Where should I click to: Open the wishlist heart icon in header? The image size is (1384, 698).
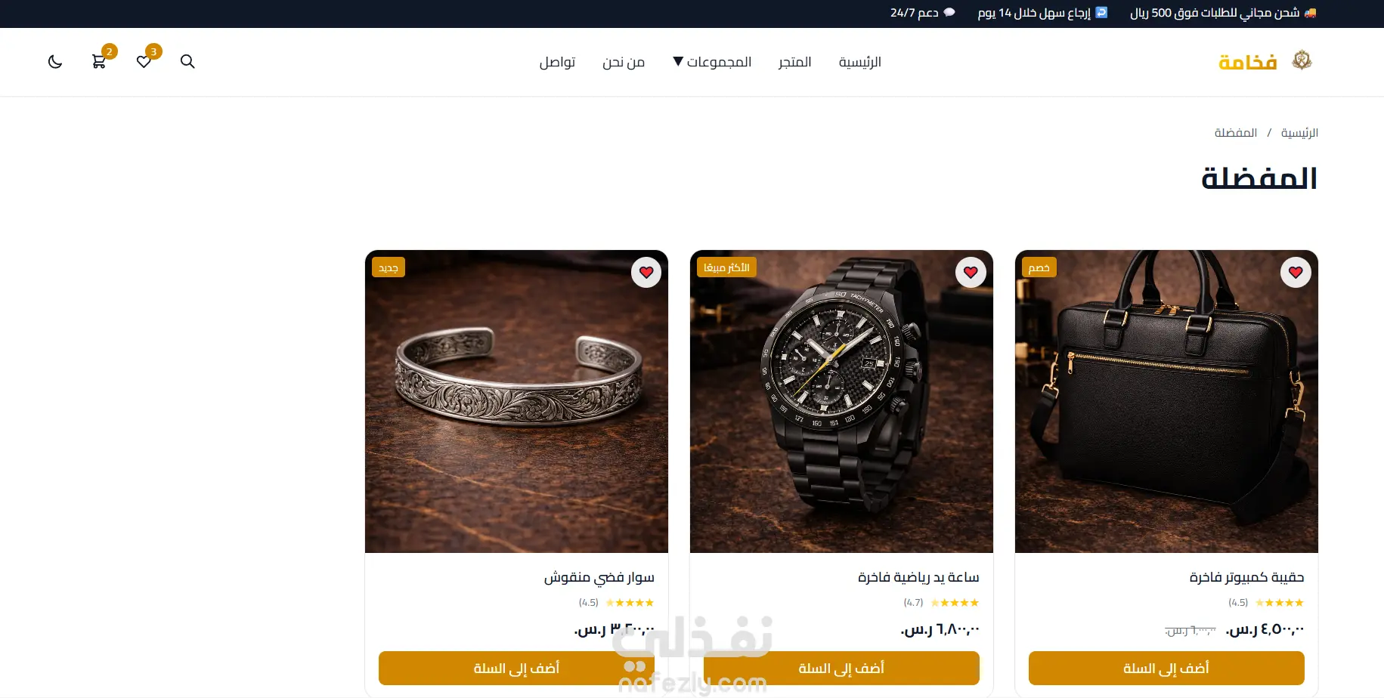144,62
